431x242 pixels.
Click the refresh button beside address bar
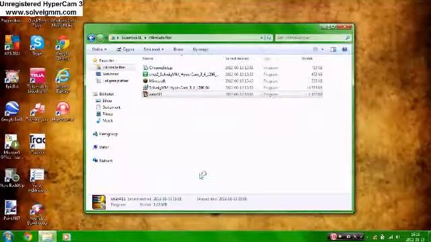point(269,38)
